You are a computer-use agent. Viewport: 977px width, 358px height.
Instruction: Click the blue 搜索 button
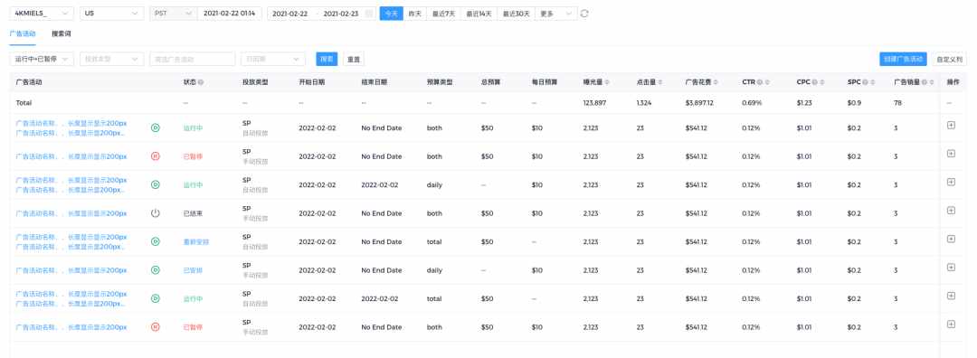(327, 59)
